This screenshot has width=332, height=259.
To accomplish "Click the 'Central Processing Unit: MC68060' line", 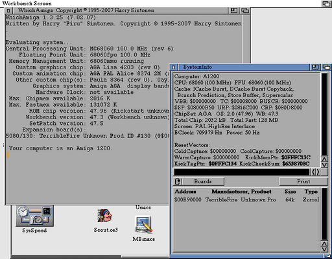I will click(89, 49).
